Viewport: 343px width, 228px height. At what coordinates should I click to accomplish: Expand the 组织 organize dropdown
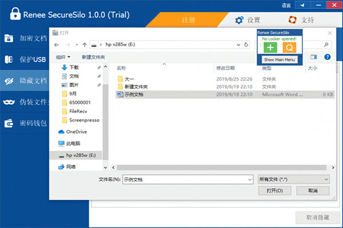coord(63,57)
